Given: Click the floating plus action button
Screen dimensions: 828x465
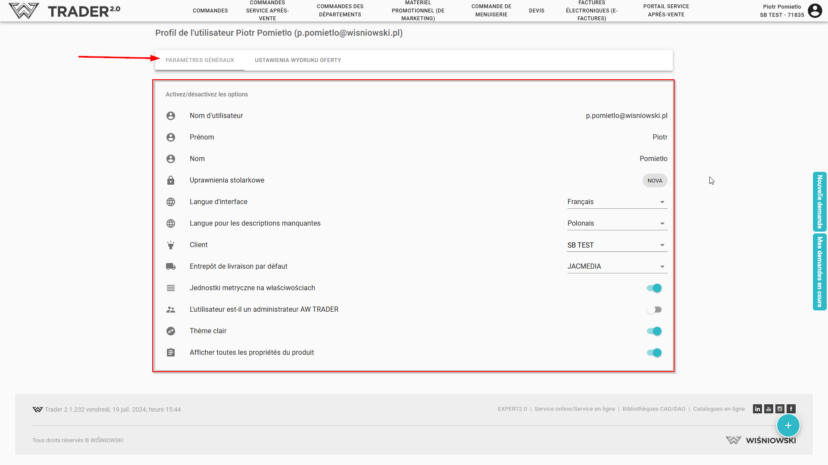Looking at the screenshot, I should (788, 425).
